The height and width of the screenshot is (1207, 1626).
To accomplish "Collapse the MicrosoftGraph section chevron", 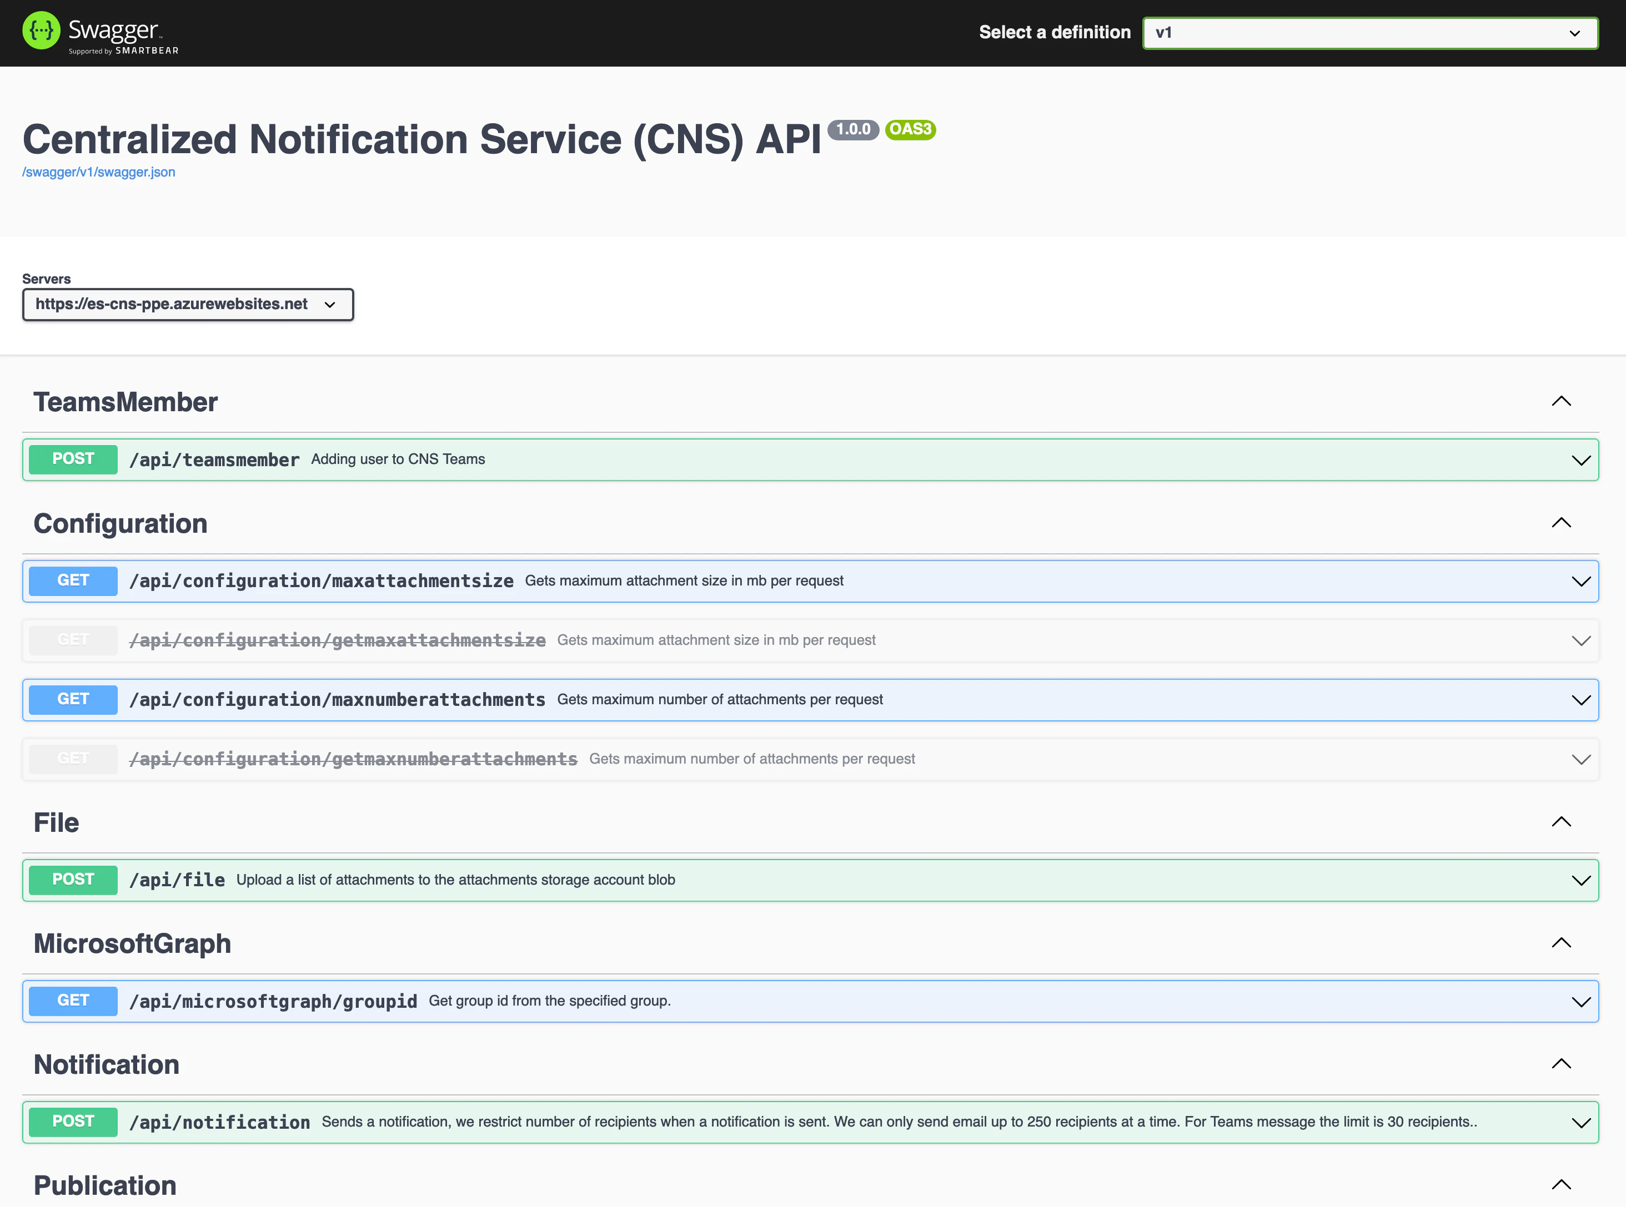I will click(1561, 942).
